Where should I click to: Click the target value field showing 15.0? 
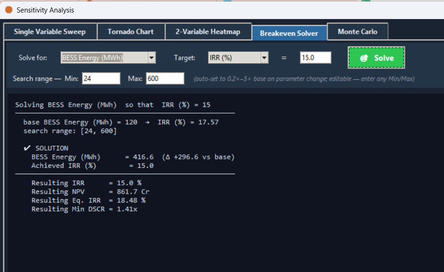click(315, 57)
